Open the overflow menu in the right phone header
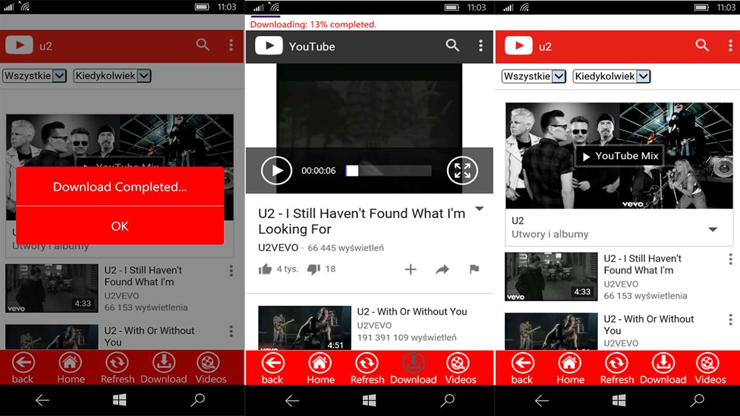Screen dimensions: 740x416 tap(730, 46)
